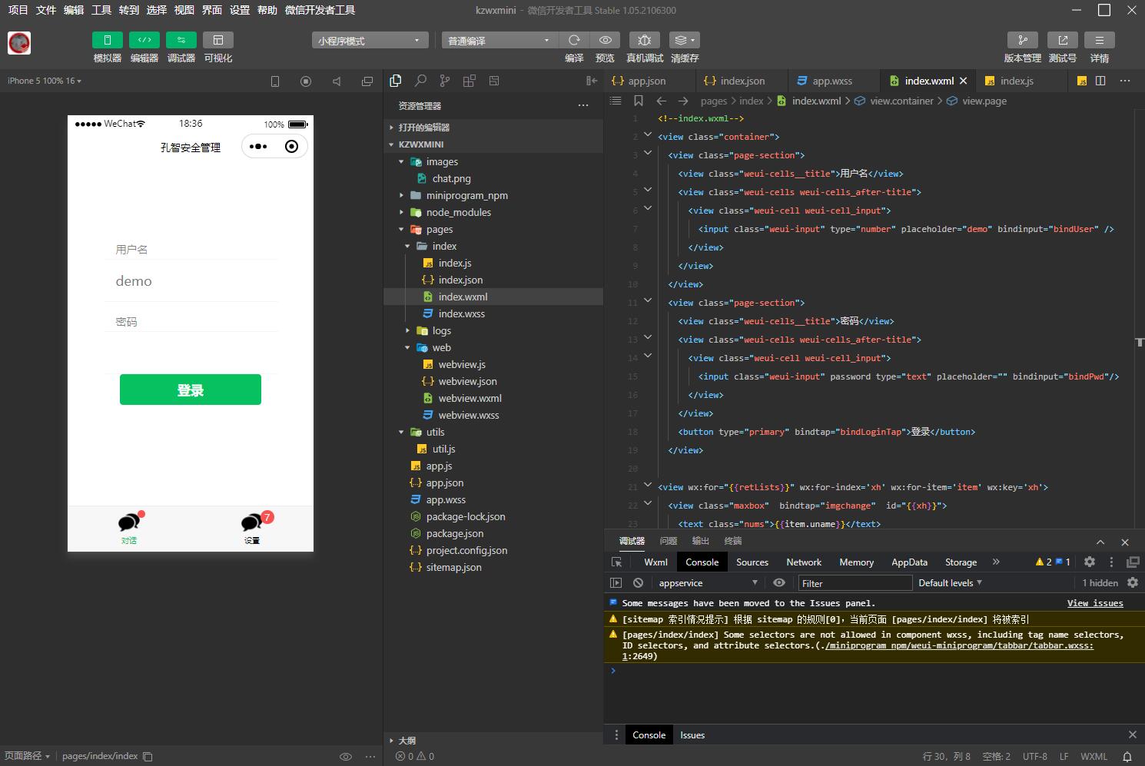Open source control icon in sidebar
The height and width of the screenshot is (766, 1145).
coord(445,81)
